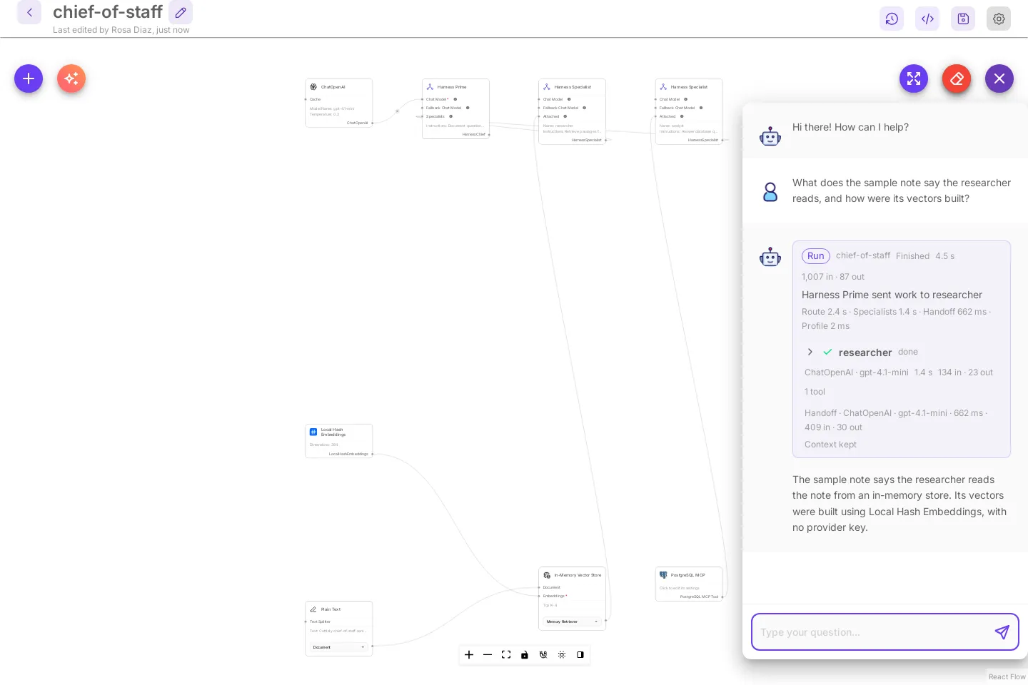Open the API code snippet icon
Screen dimensions: 1028x685
[x=927, y=19]
